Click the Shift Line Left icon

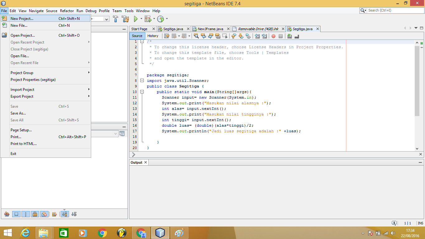click(x=257, y=36)
